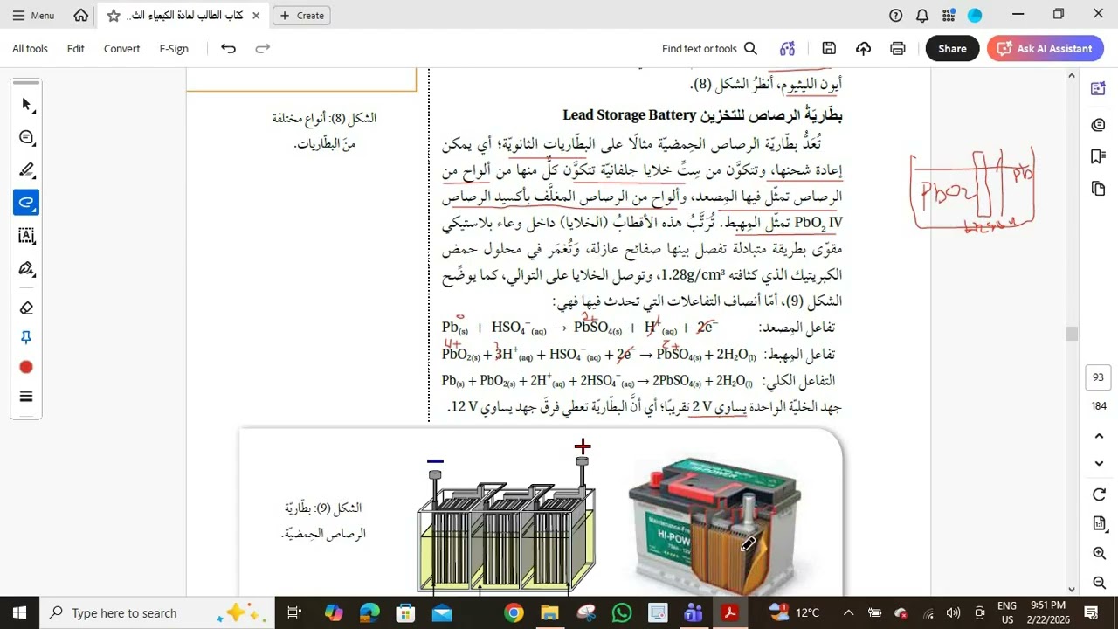Open the red drawing color picker
Screen dimensions: 1118x629
click(26, 368)
